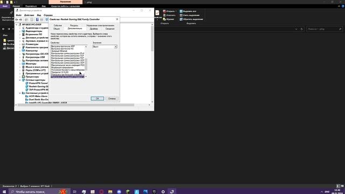Collapse Системные устройства tree node
Viewport: 345px width, 194px height.
[x=20, y=93]
